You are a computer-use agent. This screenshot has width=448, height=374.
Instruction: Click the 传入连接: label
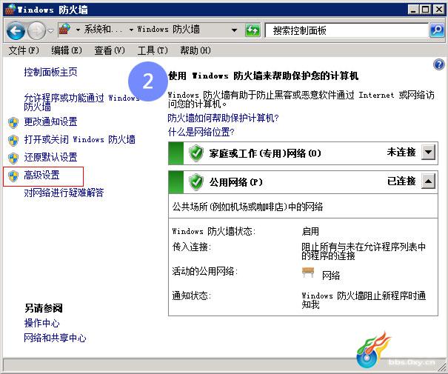[192, 247]
